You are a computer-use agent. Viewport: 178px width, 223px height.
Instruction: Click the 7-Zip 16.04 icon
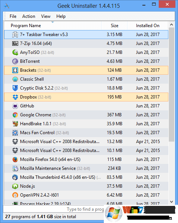click(15, 43)
